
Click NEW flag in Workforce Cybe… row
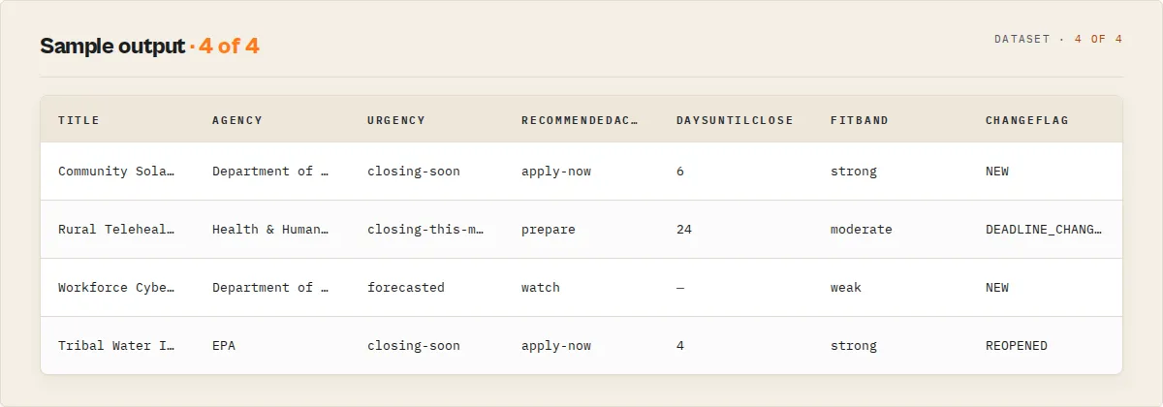coord(997,288)
